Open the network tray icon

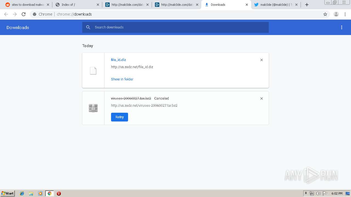[x=312, y=193]
